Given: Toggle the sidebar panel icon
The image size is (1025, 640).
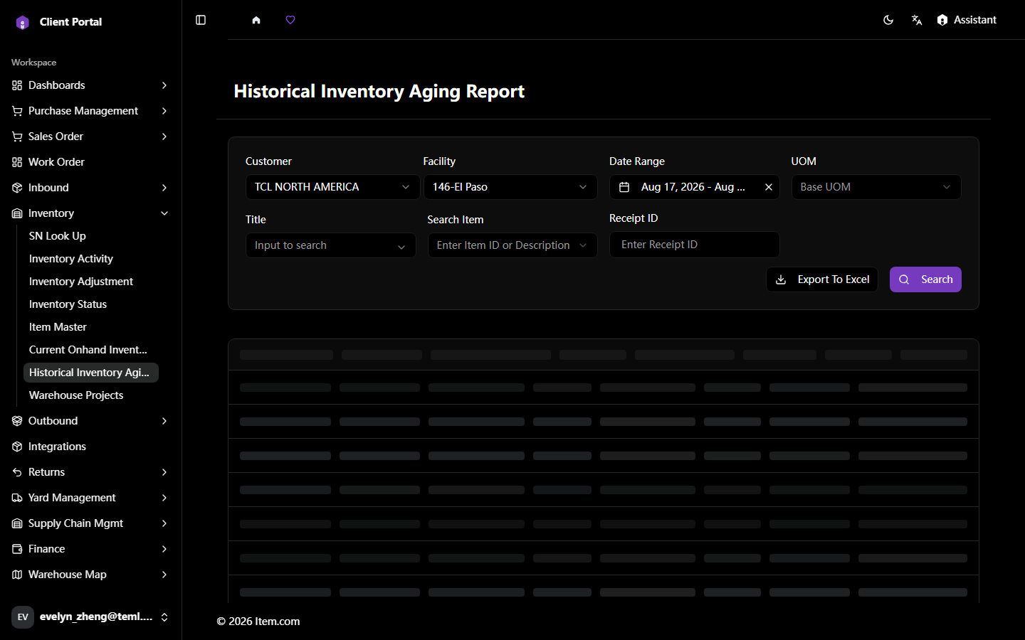Looking at the screenshot, I should tap(201, 20).
